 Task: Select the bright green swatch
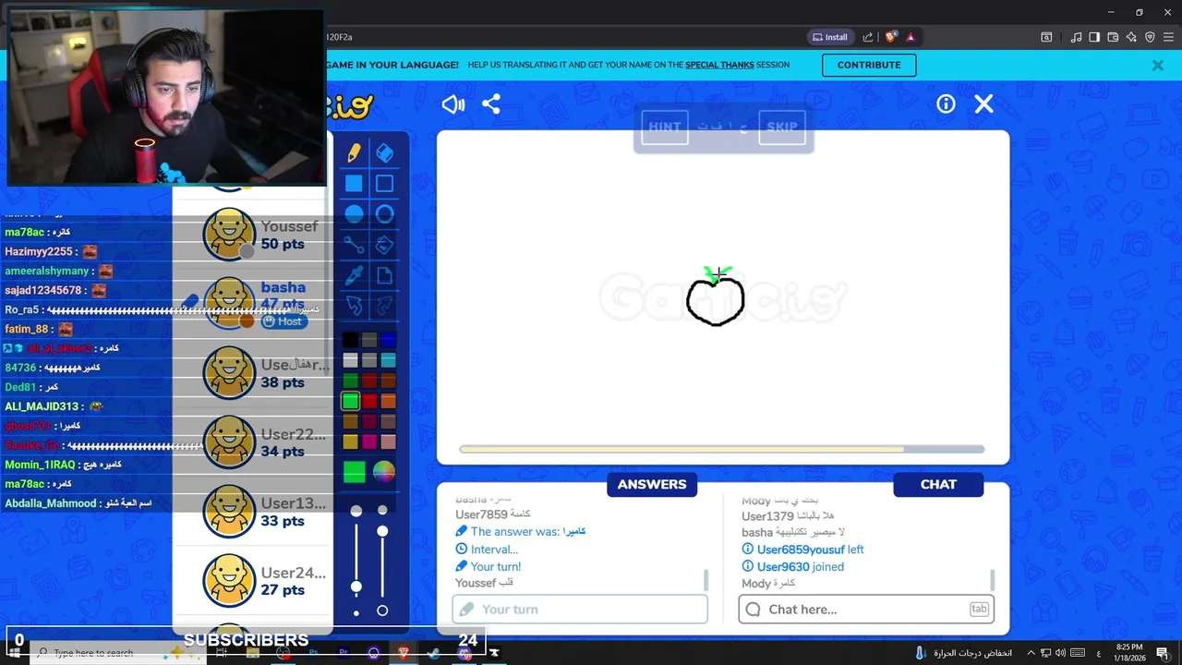click(x=350, y=401)
